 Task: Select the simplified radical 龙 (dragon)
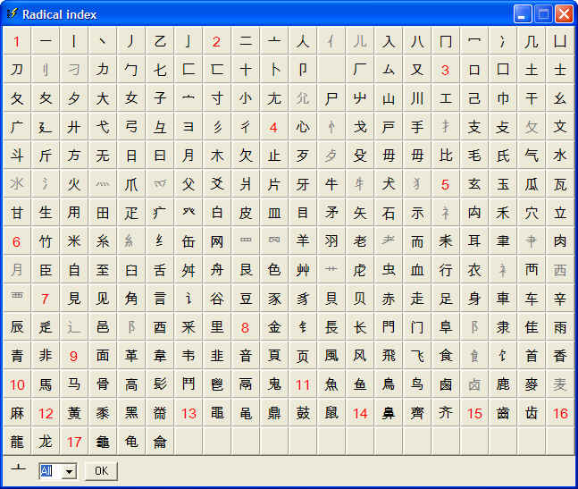[x=46, y=442]
